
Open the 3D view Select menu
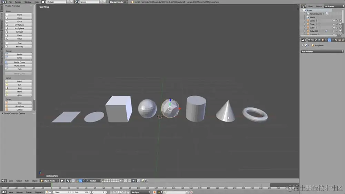[x=19, y=181]
